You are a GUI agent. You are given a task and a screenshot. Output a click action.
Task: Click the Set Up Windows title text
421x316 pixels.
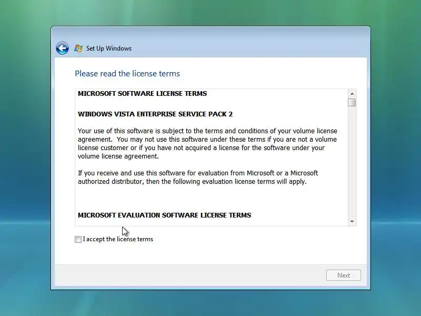coord(109,48)
